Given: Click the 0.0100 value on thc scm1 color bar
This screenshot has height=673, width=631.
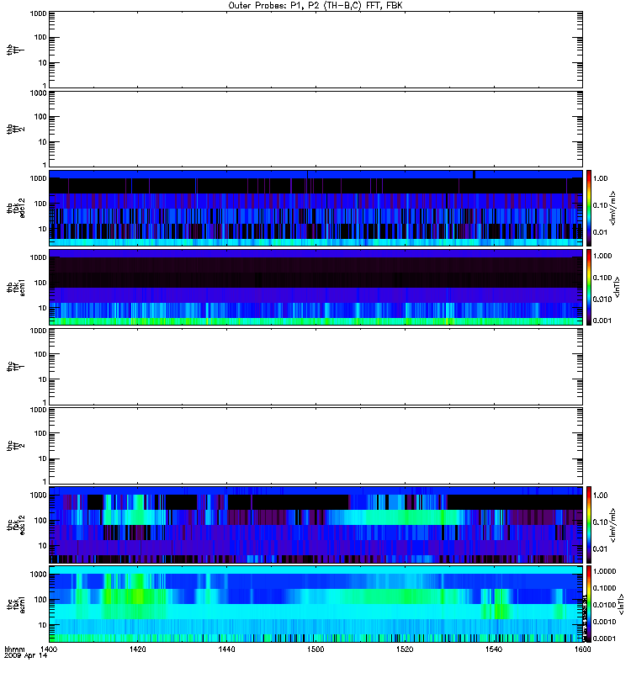Looking at the screenshot, I should (x=604, y=605).
